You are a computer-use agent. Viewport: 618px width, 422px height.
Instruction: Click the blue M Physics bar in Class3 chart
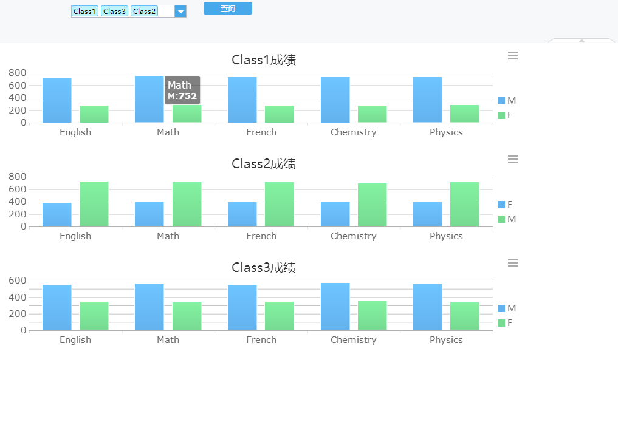pyautogui.click(x=428, y=307)
